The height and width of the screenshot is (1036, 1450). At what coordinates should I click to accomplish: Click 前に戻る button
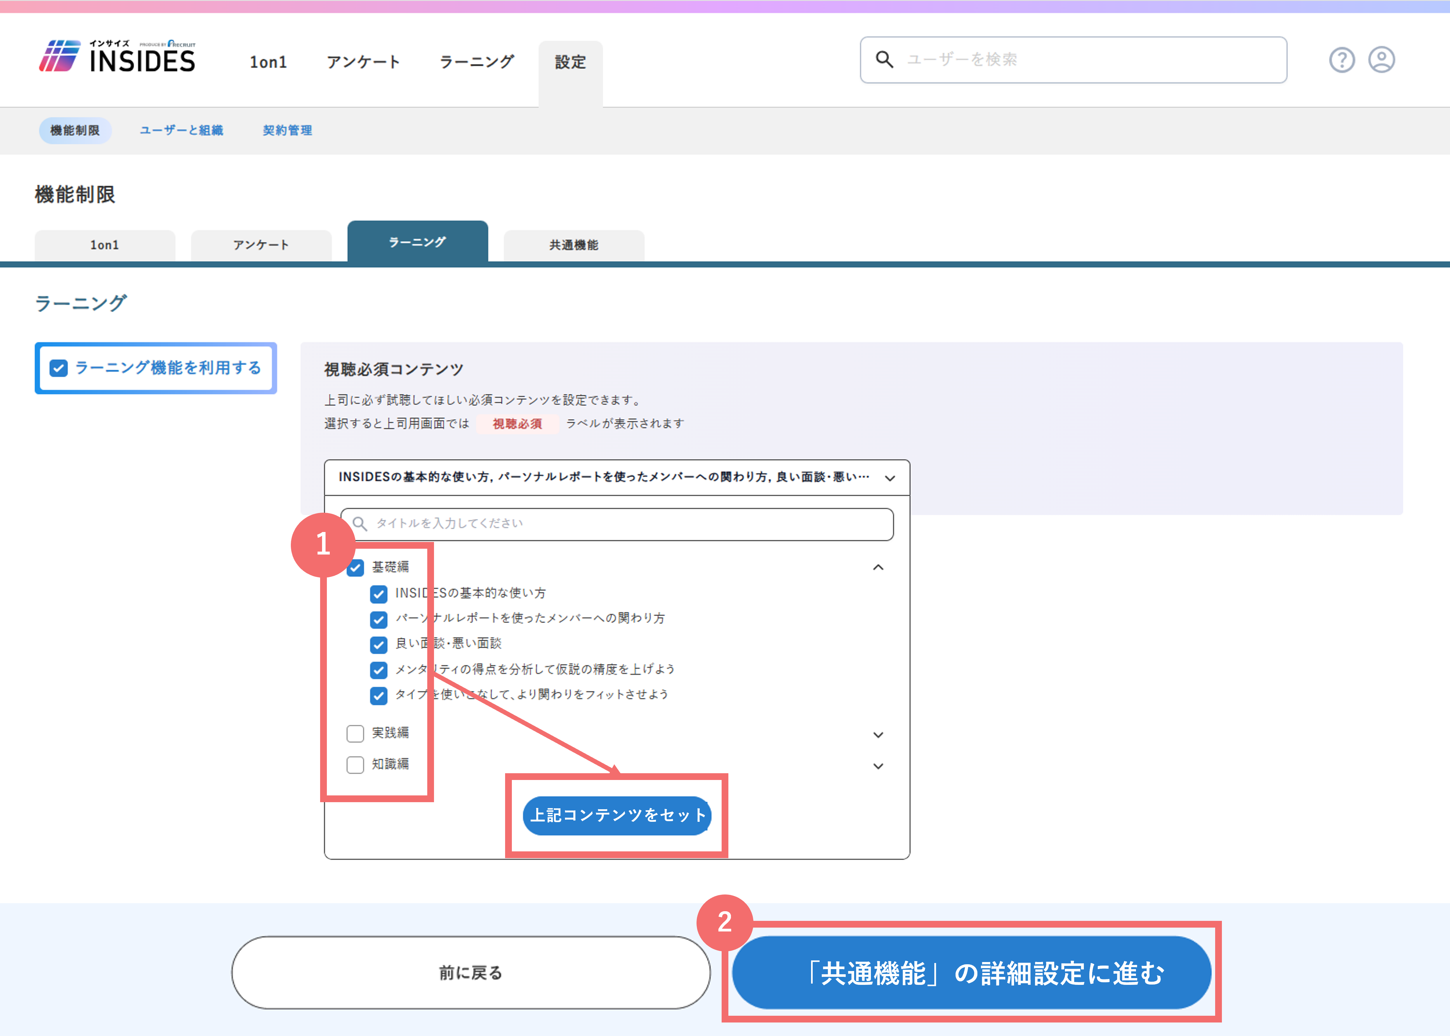(471, 973)
